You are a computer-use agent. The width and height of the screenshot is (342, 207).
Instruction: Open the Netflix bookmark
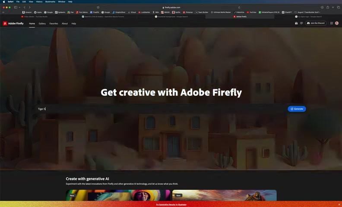coord(176,13)
